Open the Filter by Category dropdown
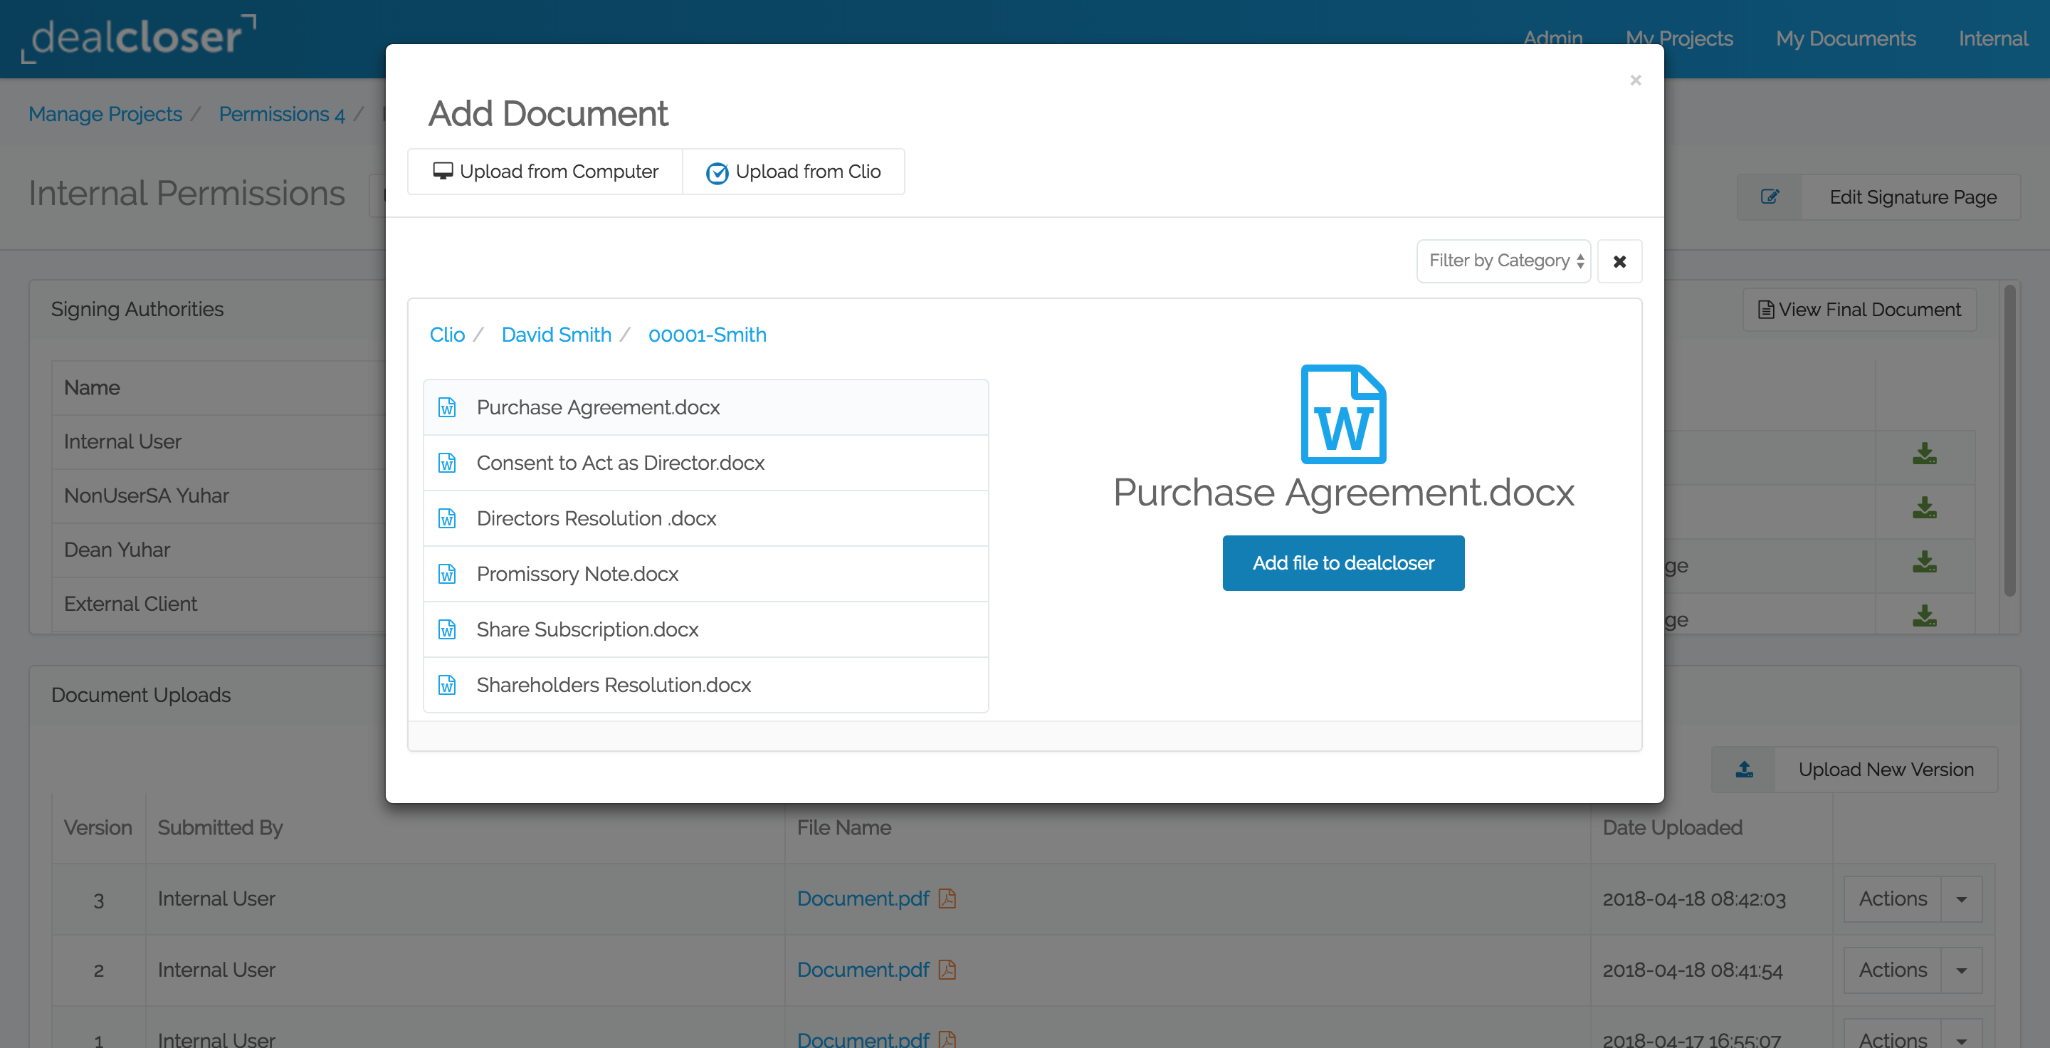Image resolution: width=2050 pixels, height=1048 pixels. click(x=1503, y=261)
